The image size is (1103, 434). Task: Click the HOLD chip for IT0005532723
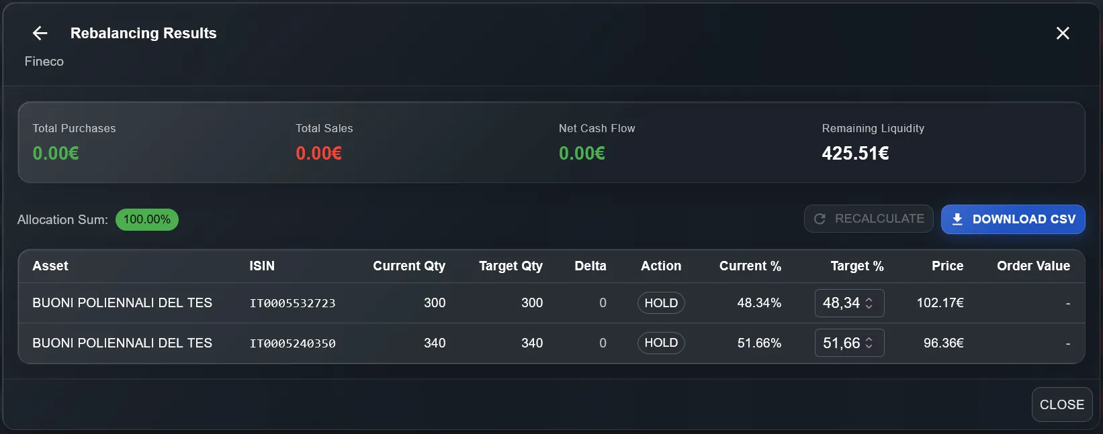tap(661, 303)
